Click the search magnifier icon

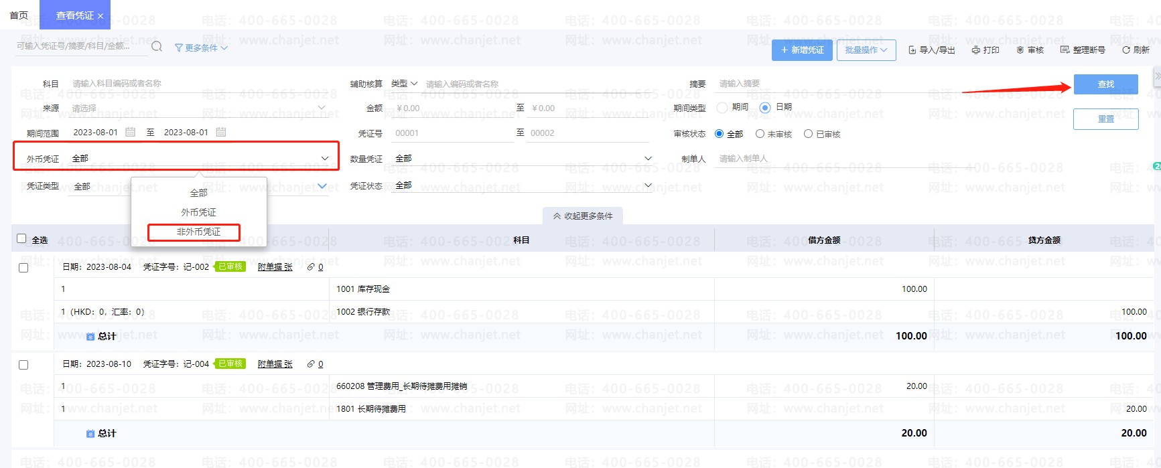pyautogui.click(x=157, y=46)
